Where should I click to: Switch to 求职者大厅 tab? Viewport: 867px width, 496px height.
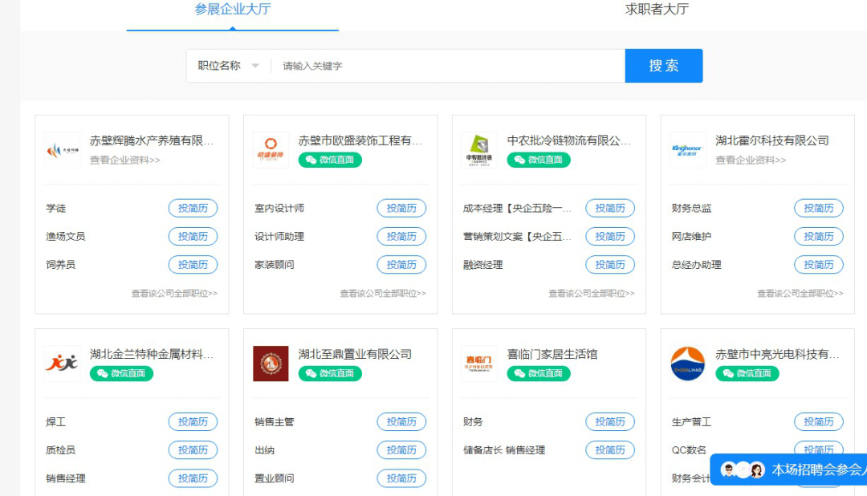click(x=657, y=10)
